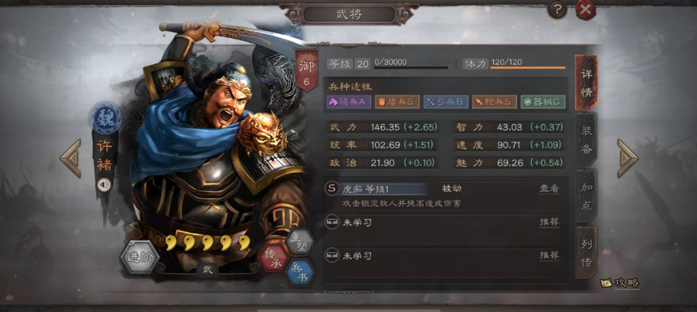The width and height of the screenshot is (697, 312).
Task: Tap the red 御 6 banner badge
Action: coord(306,69)
